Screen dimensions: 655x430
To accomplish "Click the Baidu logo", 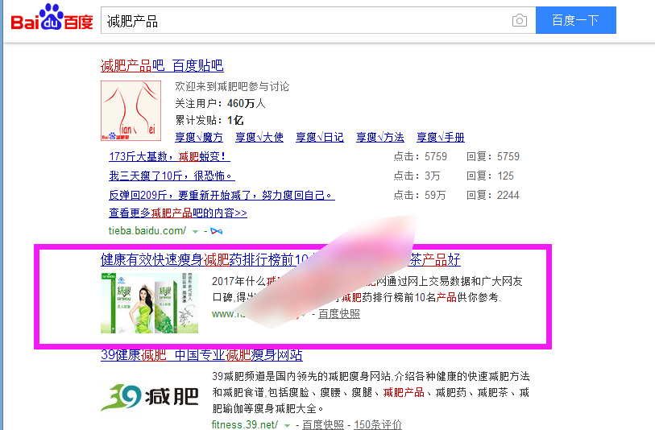I will pos(52,18).
